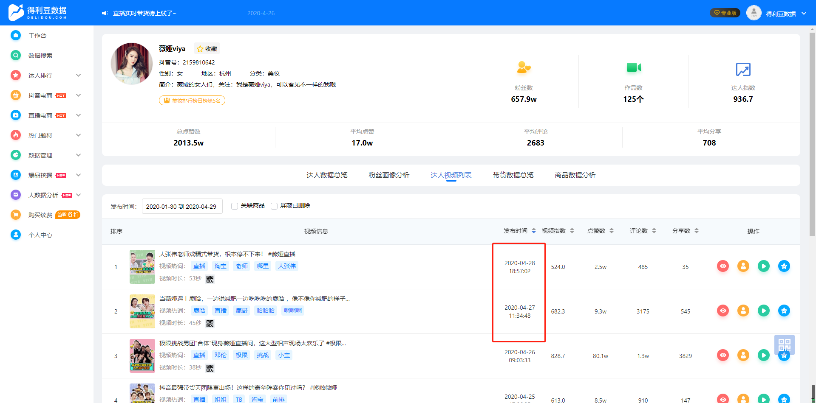Click the 个人中心 user icon
816x403 pixels.
click(16, 235)
